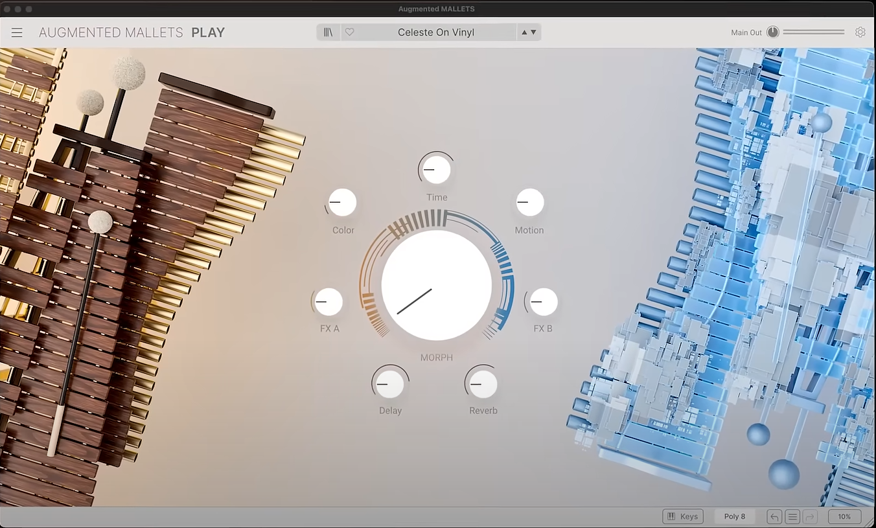This screenshot has width=876, height=528.
Task: Click the Celeste On Vinyl preset name
Action: (x=436, y=32)
